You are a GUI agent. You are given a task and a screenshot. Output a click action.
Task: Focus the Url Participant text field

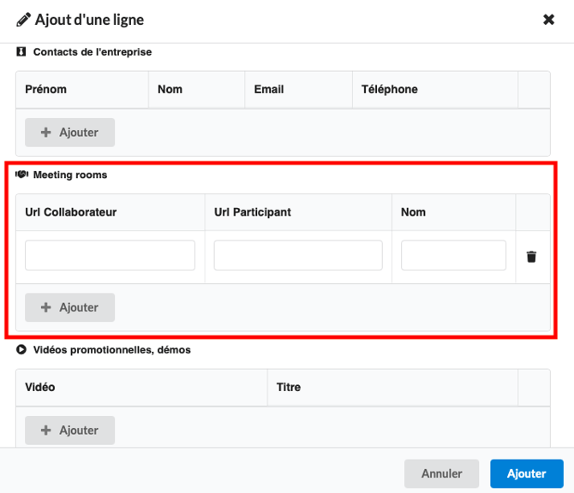click(298, 256)
